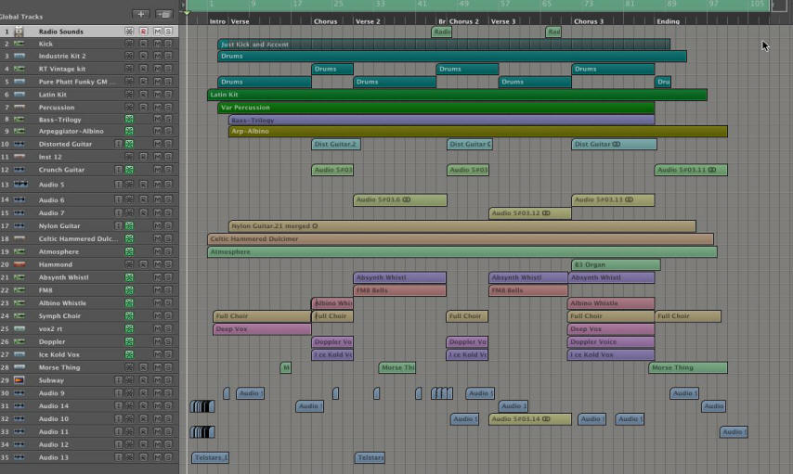Select the Pure Phatt Funky GM track name
The image size is (793, 474).
[76, 82]
